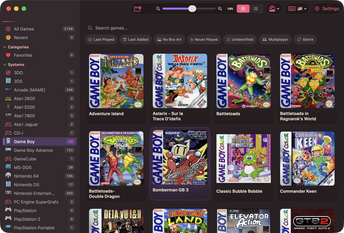344x233 pixels.
Task: Click the 2158 All Games count badge
Action: [68, 29]
